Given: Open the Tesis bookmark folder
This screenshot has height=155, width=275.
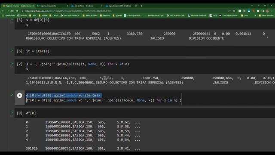Looking at the screenshot, I should tap(33, 15).
